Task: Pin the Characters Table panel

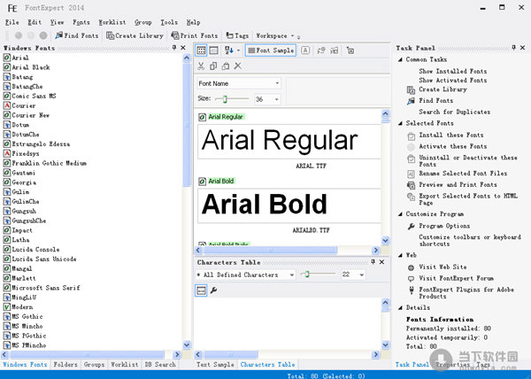Action: point(373,262)
